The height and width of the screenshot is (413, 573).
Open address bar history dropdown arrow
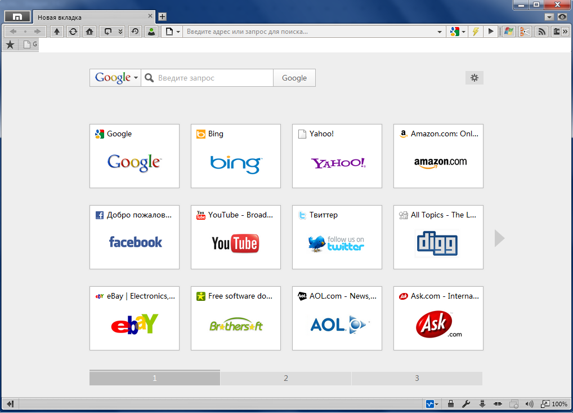[440, 32]
